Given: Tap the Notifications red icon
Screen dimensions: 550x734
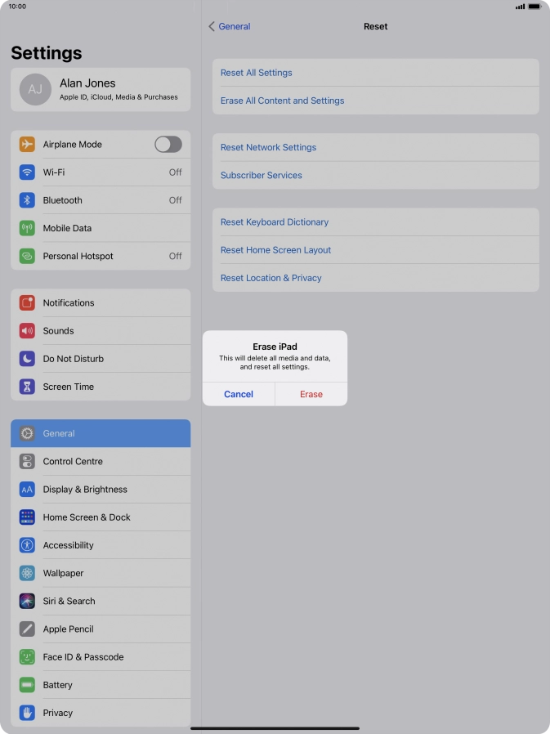Looking at the screenshot, I should (27, 303).
